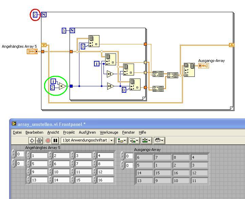The width and height of the screenshot is (245, 199).
Task: Click the Pause button in toolbar
Action: (55, 140)
